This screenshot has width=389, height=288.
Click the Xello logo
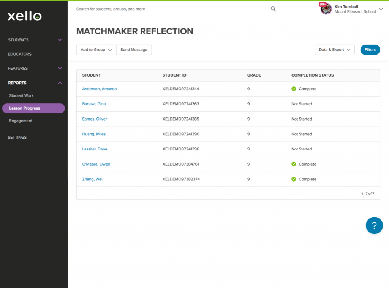click(25, 16)
